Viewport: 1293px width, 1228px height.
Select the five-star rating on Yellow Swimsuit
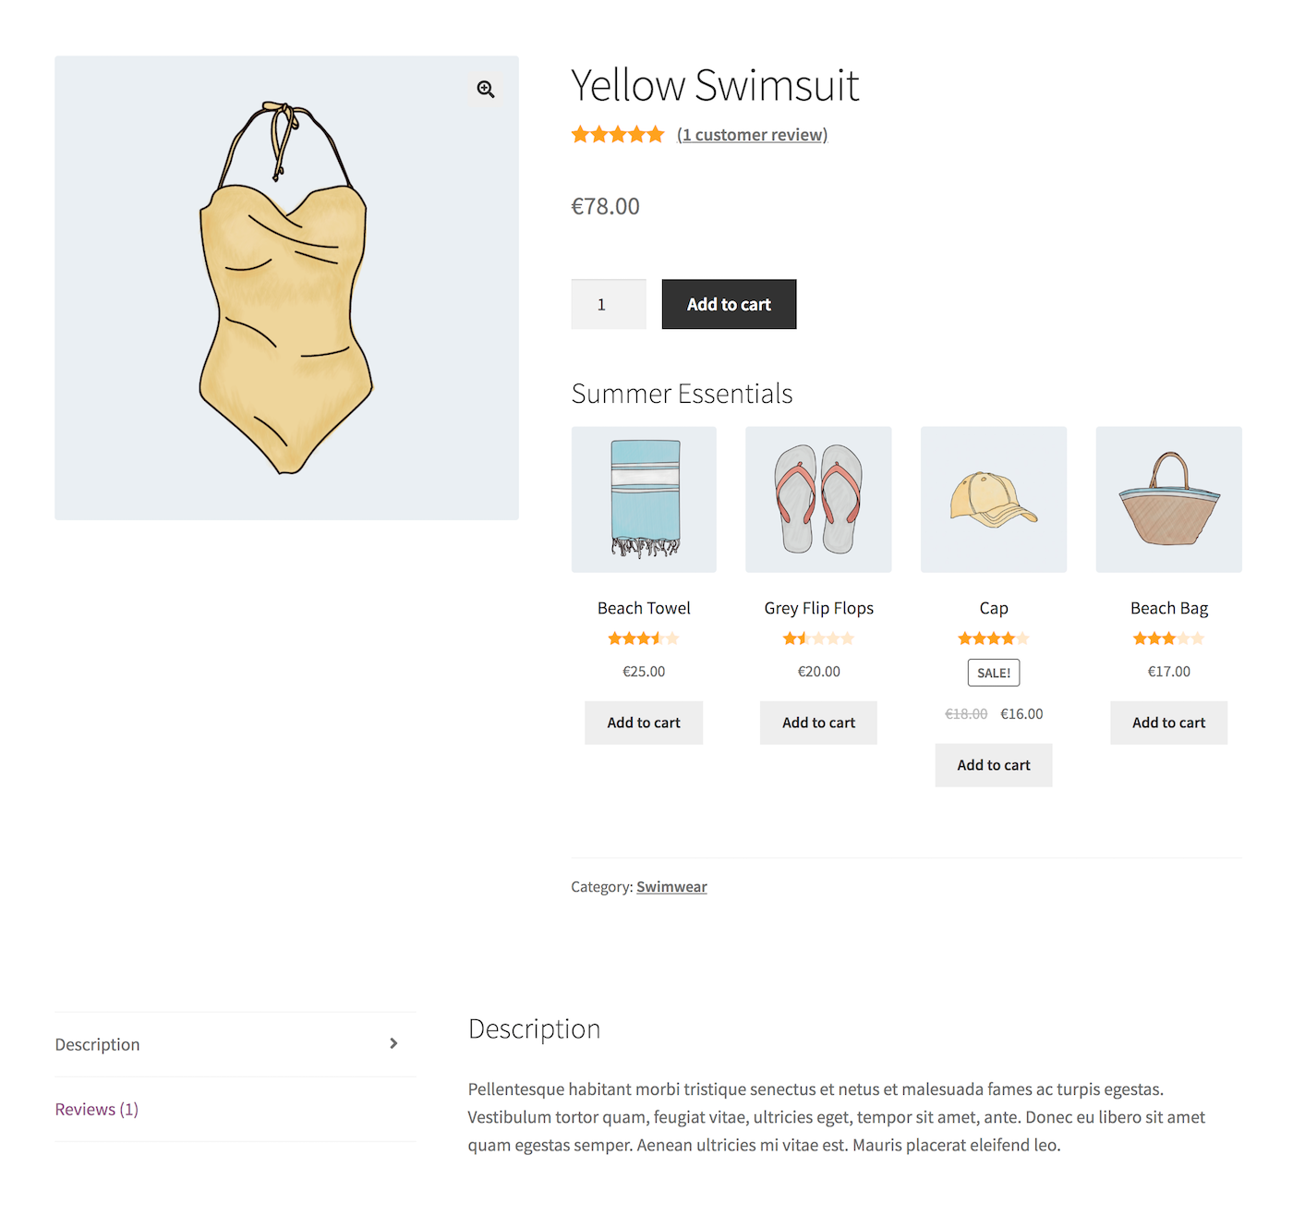617,134
